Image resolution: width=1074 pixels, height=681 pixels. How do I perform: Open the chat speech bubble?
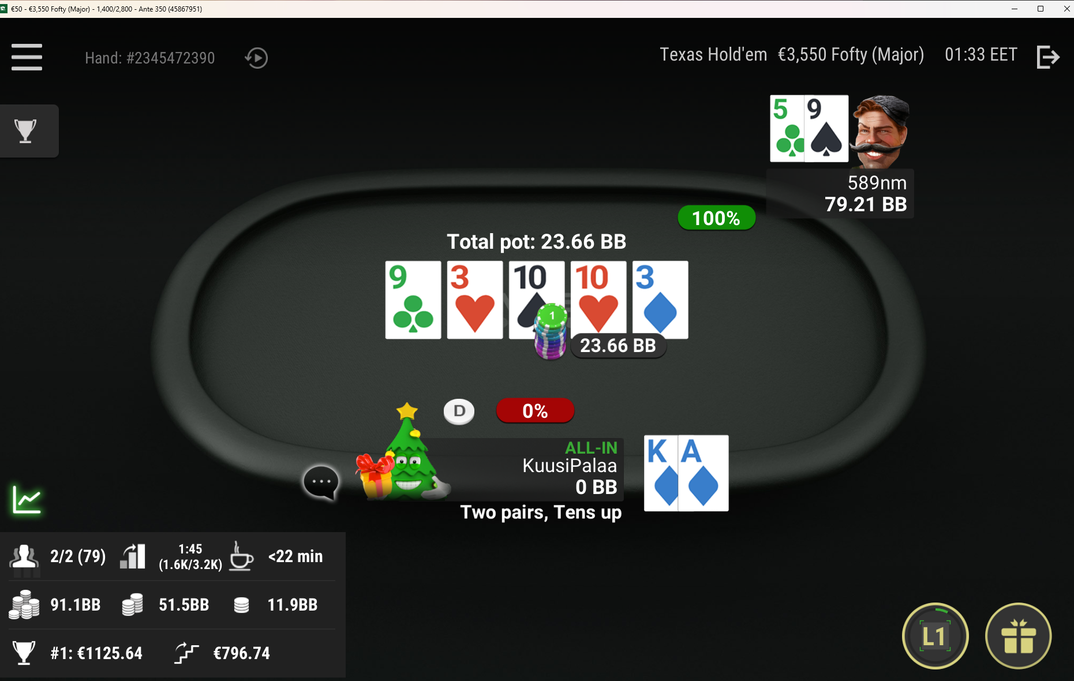(x=321, y=482)
